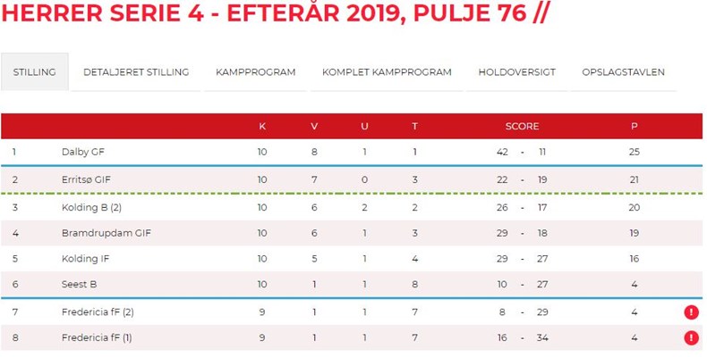
Task: Switch to the Kampprogram tab
Action: tap(256, 72)
